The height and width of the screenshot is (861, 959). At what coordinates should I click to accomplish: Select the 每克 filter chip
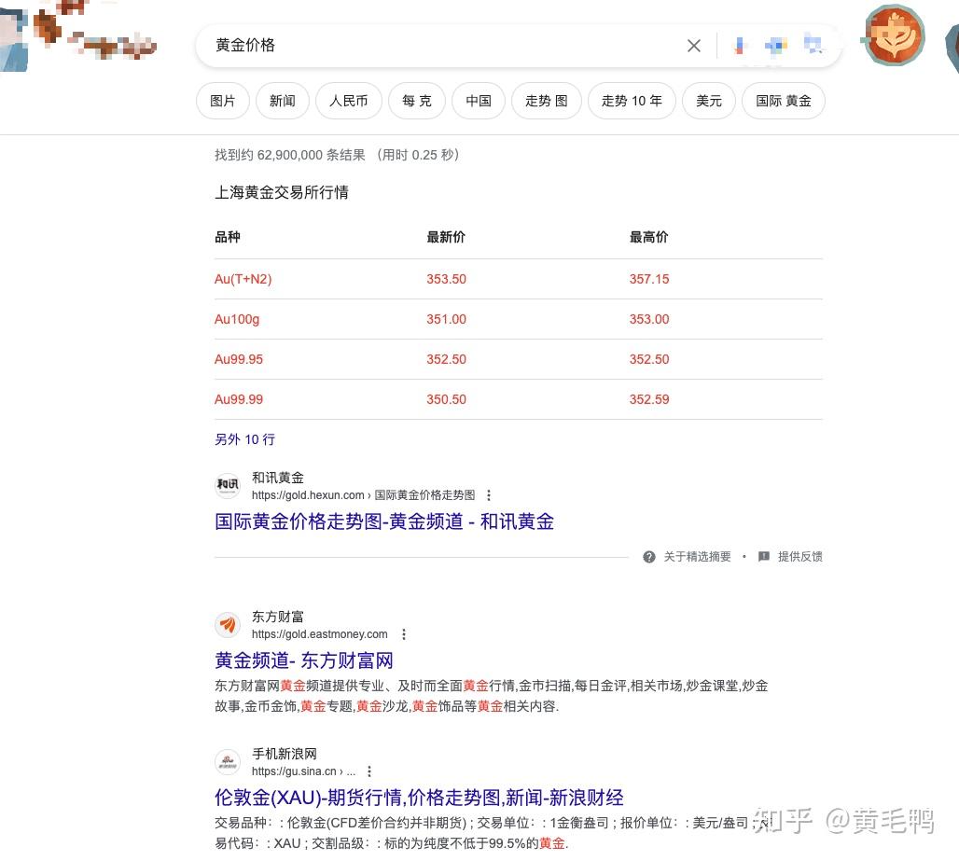tap(417, 101)
